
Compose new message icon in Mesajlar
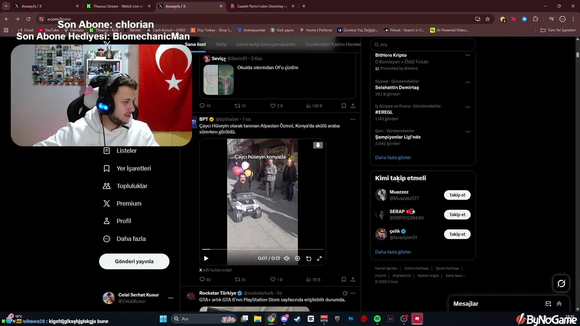(x=548, y=304)
